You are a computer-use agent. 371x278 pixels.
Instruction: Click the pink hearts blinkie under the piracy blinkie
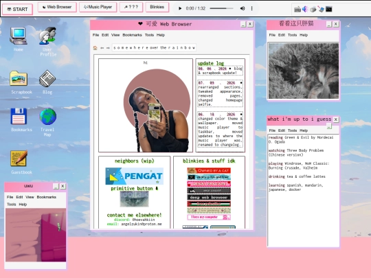point(209,184)
